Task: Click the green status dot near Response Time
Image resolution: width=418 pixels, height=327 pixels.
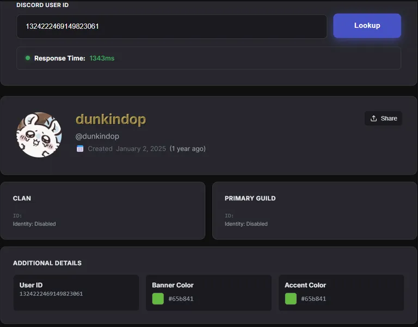Action: (28, 58)
